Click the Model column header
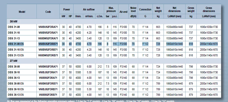Viewport: 228px width, 102px height. click(22, 12)
